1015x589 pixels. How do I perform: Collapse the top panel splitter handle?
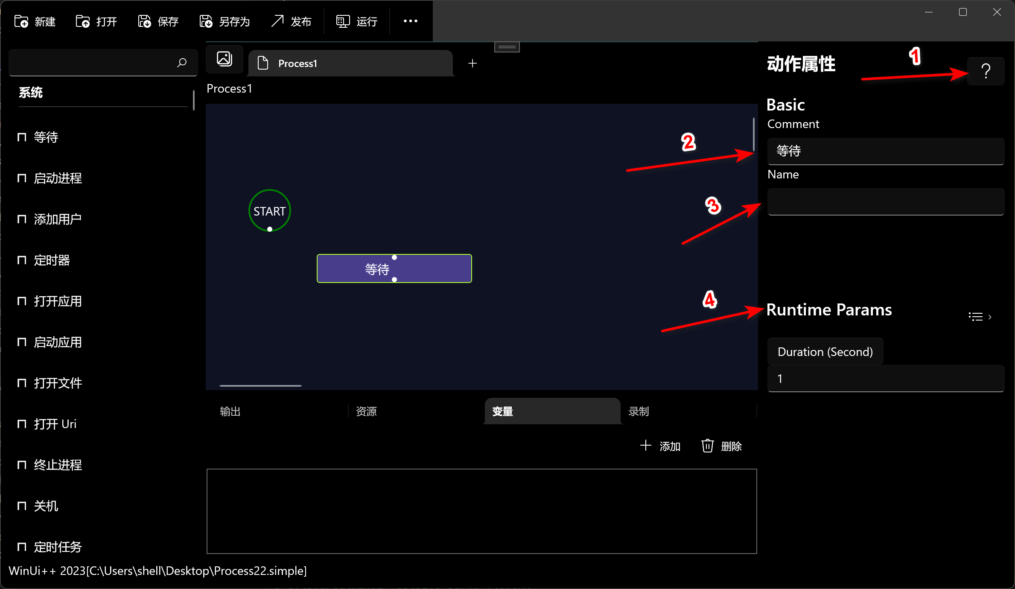tap(507, 47)
